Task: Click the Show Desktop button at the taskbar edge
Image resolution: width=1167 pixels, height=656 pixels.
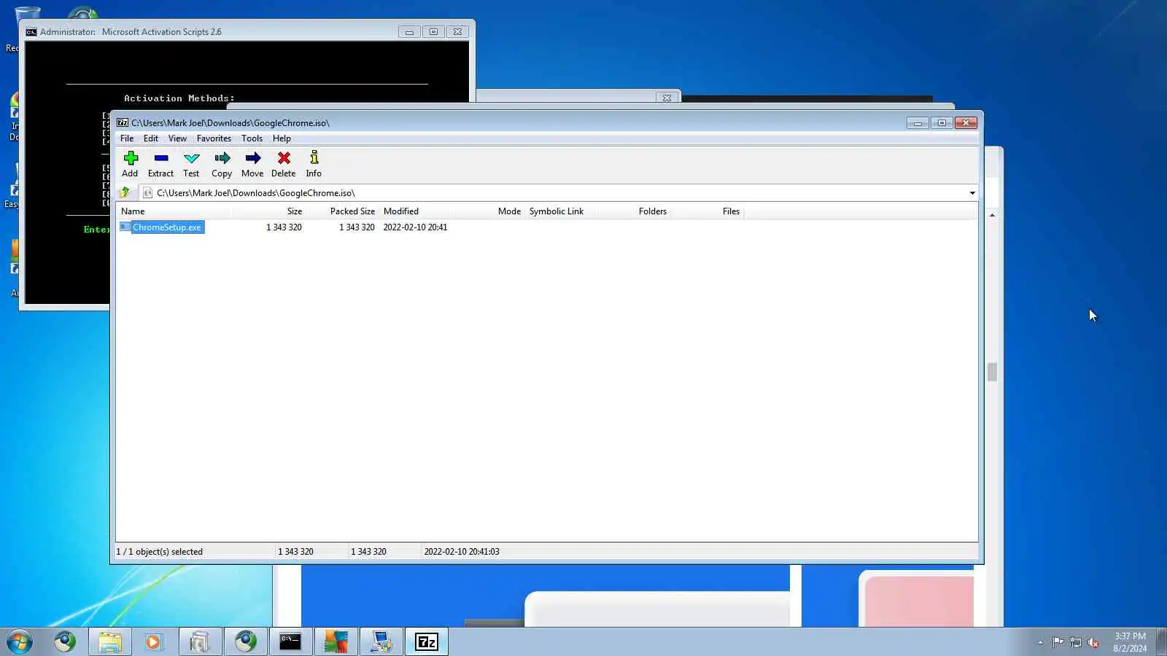Action: (x=1161, y=641)
